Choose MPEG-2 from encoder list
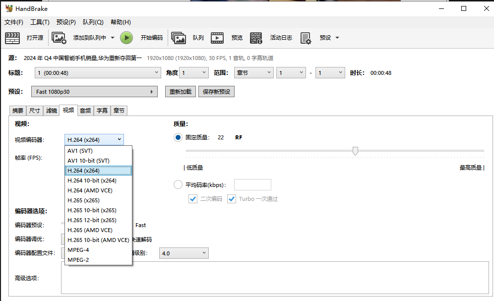Viewport: 494px width, 301px height. [98, 260]
